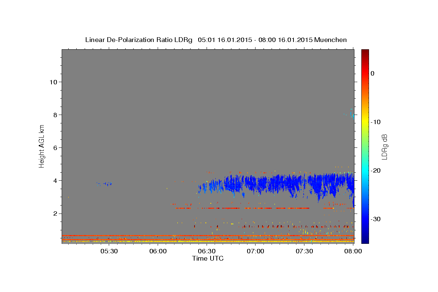Click the 07:30 time axis tick label
The image size is (438, 292).
click(x=304, y=251)
